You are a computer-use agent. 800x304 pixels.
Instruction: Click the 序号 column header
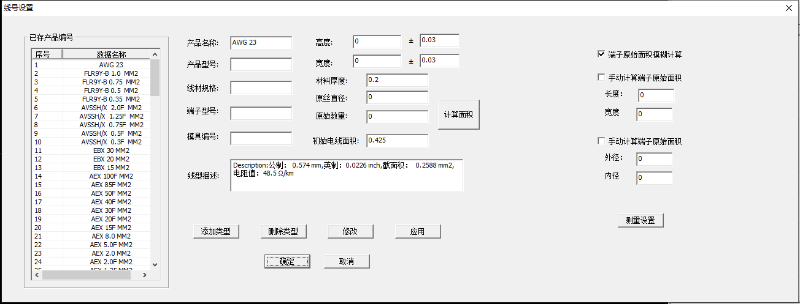click(x=47, y=54)
